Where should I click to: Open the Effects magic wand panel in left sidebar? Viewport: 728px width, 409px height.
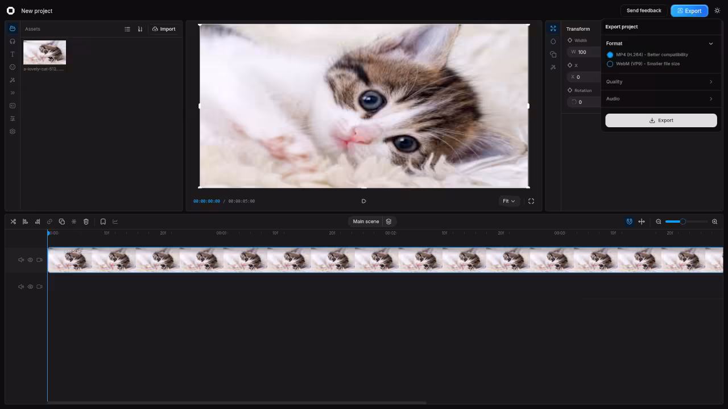[13, 80]
